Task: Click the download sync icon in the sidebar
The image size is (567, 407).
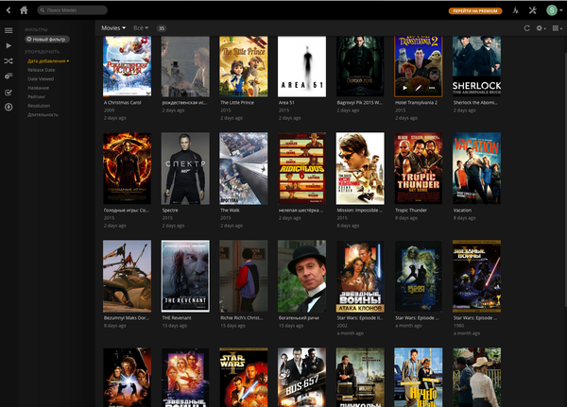Action: tap(9, 107)
